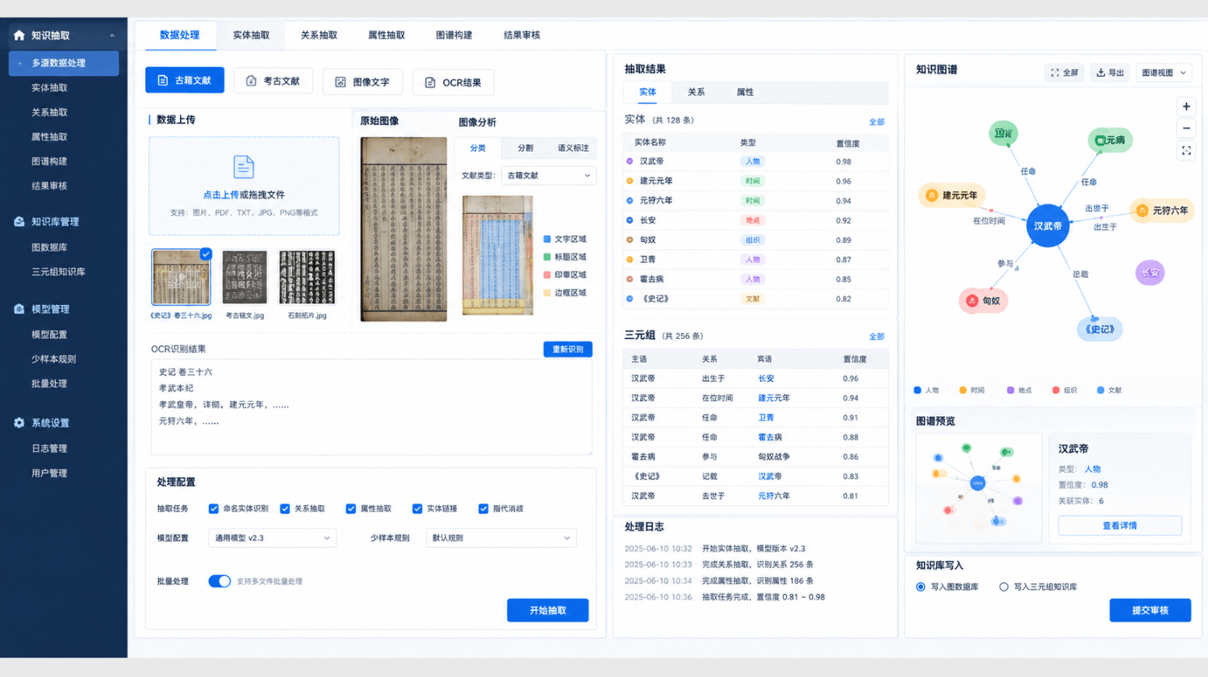Click the home icon beside 知识抽取
This screenshot has height=677, width=1208.
point(19,36)
